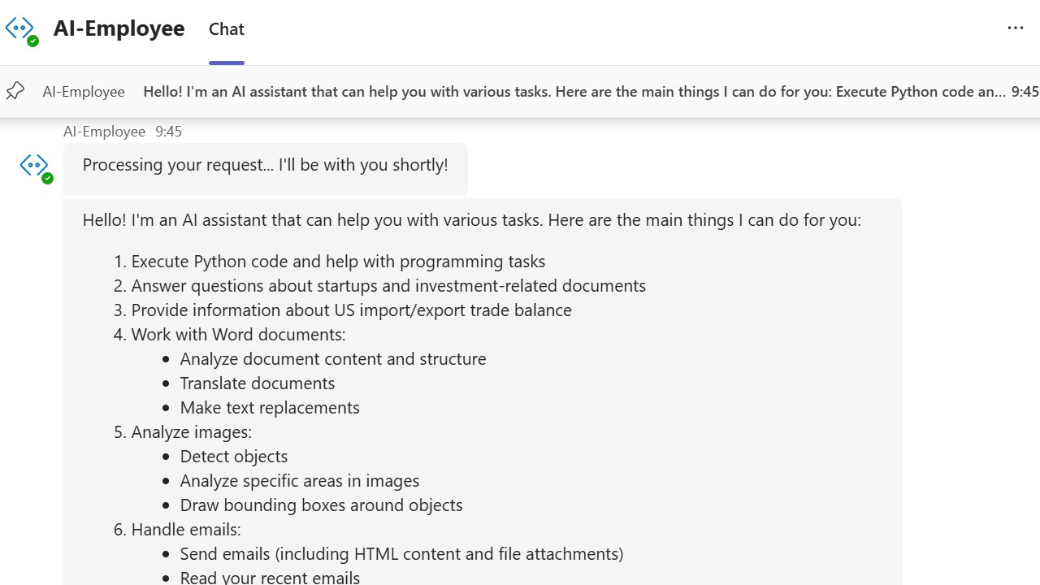Image resolution: width=1040 pixels, height=585 pixels.
Task: Click the "Send emails" bullet line
Action: tap(401, 554)
